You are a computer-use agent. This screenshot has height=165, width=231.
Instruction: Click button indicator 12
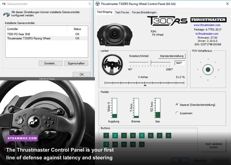133,144
